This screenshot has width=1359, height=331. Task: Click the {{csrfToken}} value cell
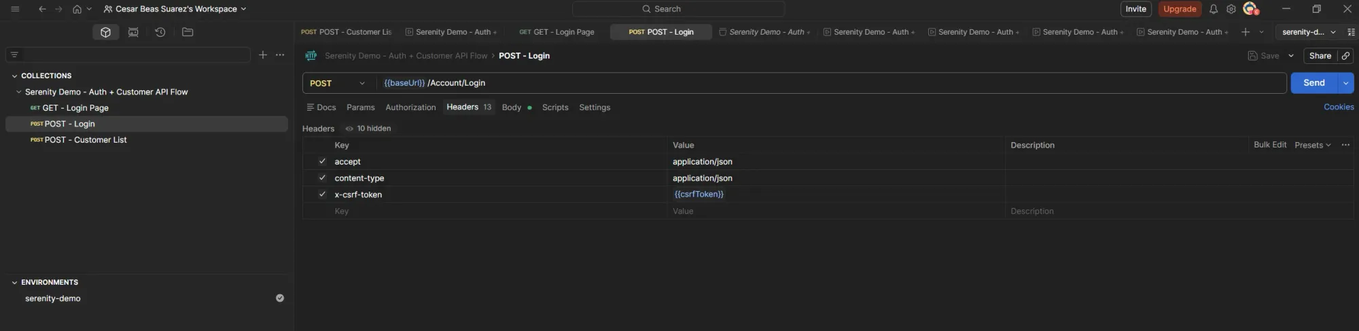[x=836, y=194]
